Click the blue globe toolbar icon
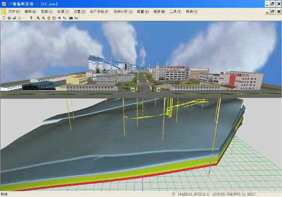Screen dimensions: 282x197 click(x=9, y=18)
